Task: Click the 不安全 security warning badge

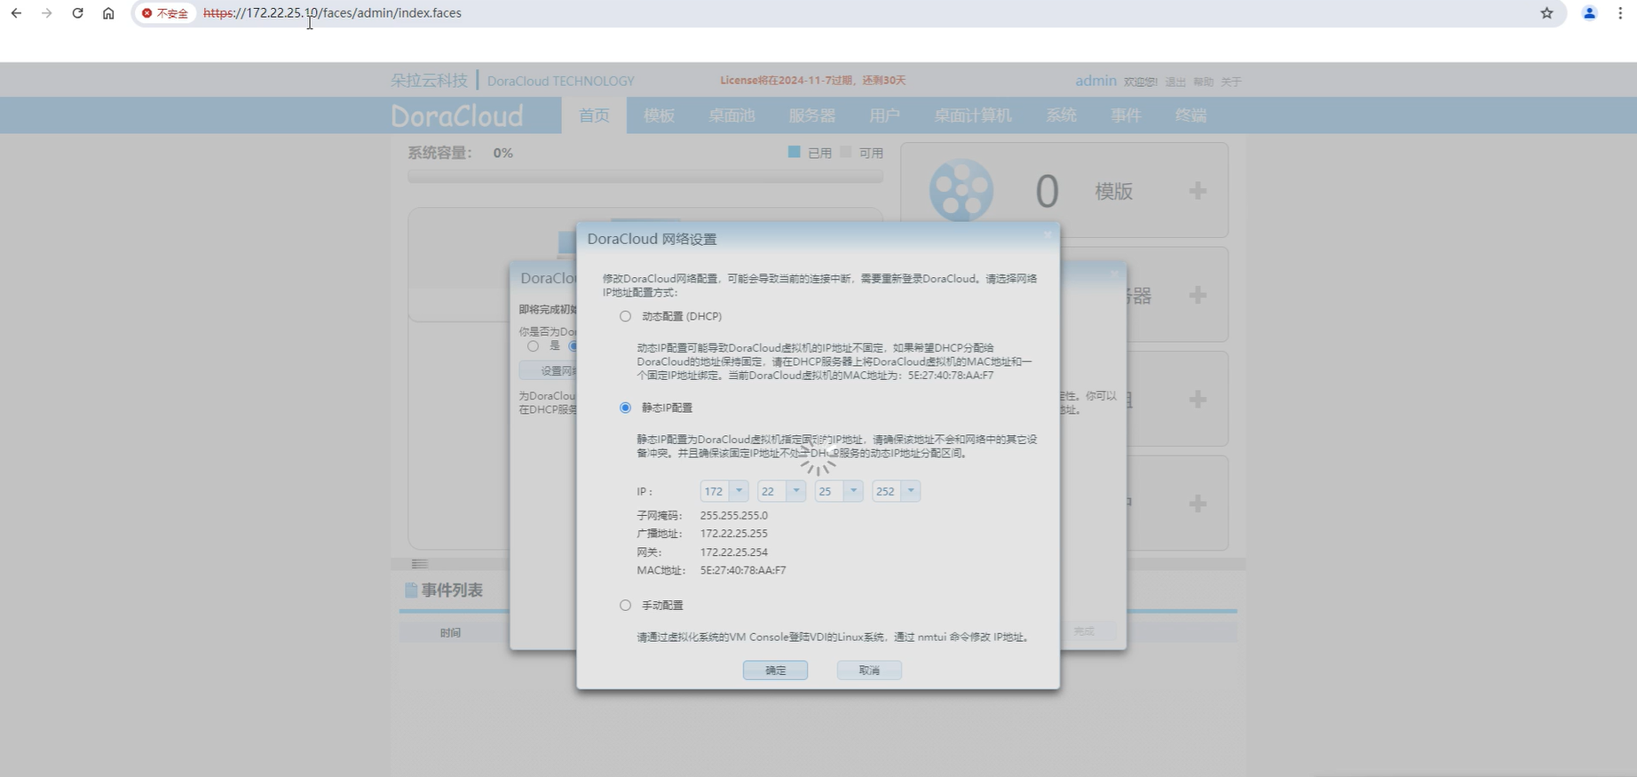Action: tap(165, 13)
